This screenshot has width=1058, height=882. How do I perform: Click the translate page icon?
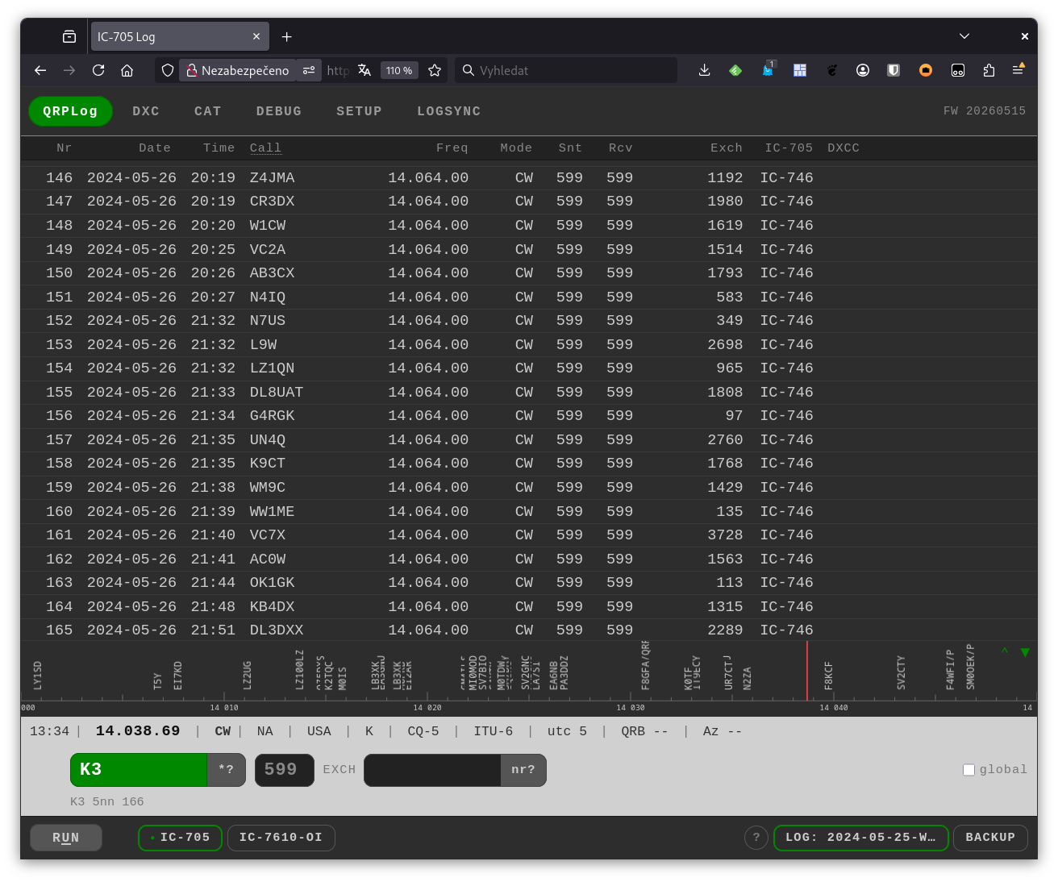364,71
